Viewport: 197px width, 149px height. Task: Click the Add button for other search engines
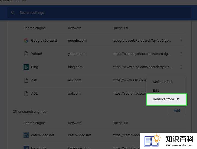[x=177, y=110]
